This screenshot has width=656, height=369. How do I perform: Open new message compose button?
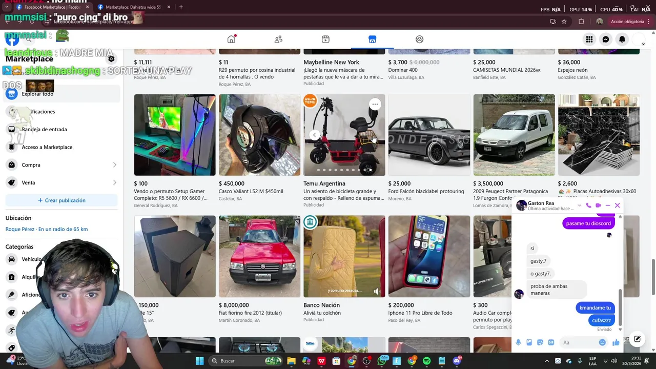637,339
